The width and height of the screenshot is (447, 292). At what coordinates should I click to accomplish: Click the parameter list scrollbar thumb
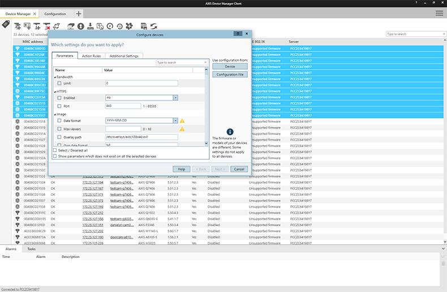[x=206, y=74]
